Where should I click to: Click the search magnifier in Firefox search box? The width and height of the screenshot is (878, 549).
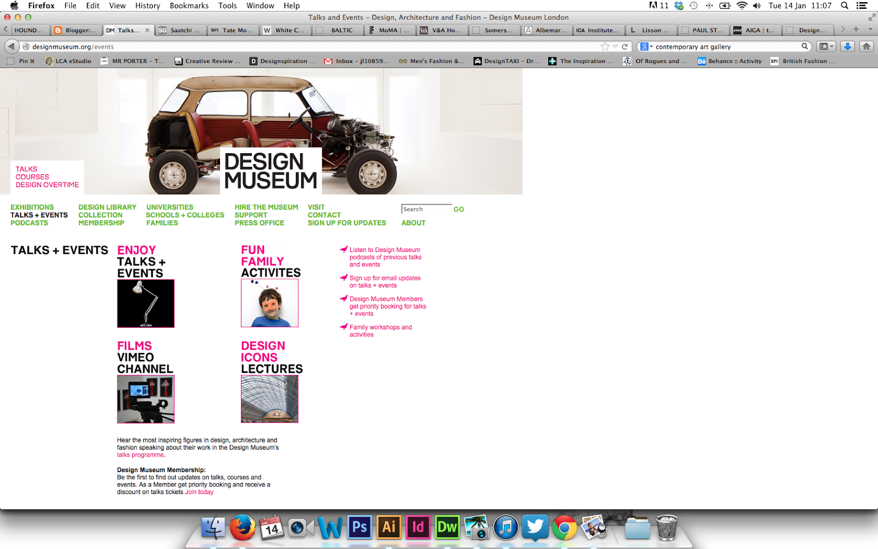[x=804, y=47]
